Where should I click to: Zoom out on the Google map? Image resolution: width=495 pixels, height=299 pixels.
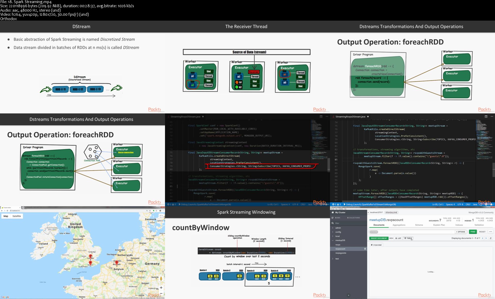[161, 293]
